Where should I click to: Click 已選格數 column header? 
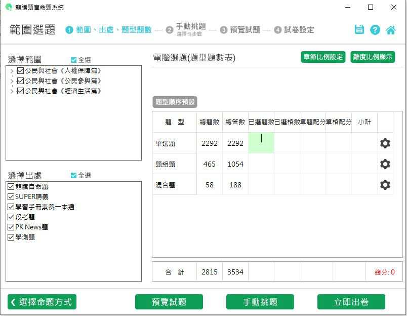click(x=287, y=122)
